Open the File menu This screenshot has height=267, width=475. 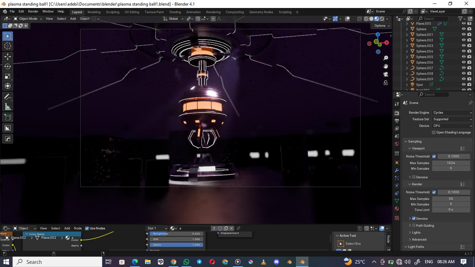coord(12,11)
